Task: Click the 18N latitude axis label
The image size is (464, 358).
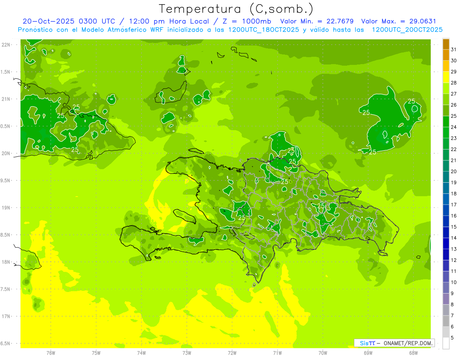Action: tap(6, 262)
